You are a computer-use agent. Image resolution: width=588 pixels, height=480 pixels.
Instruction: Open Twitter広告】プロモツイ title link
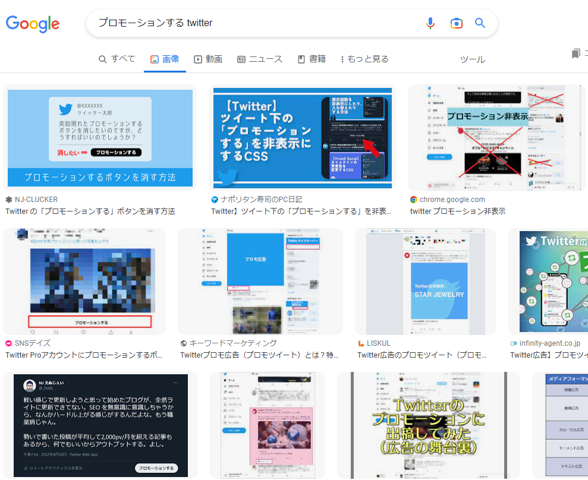pos(549,355)
